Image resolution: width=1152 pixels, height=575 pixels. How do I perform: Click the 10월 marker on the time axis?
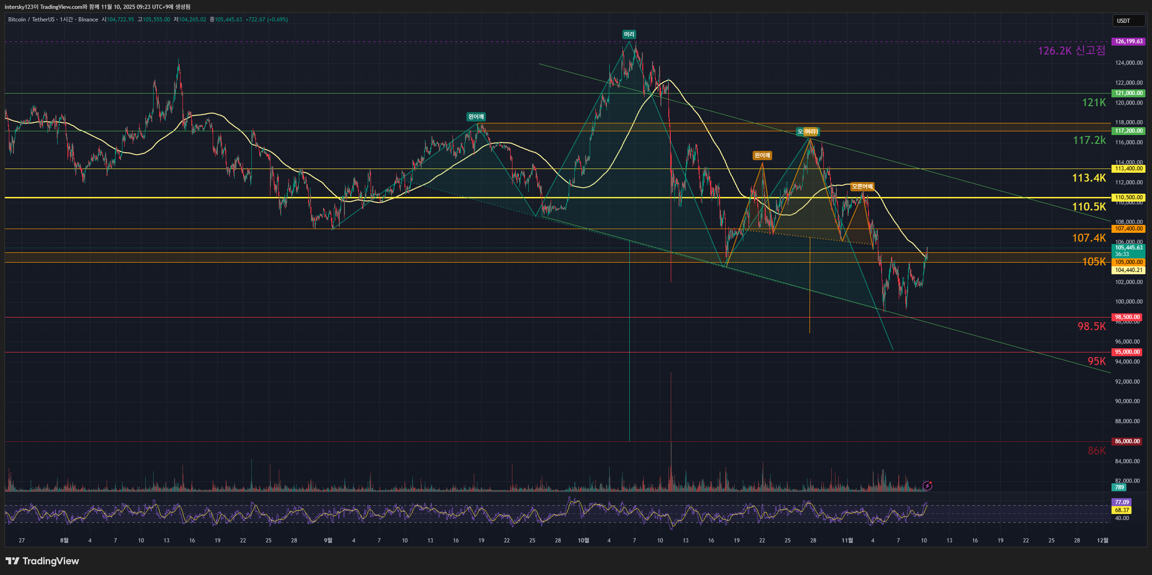(x=583, y=541)
